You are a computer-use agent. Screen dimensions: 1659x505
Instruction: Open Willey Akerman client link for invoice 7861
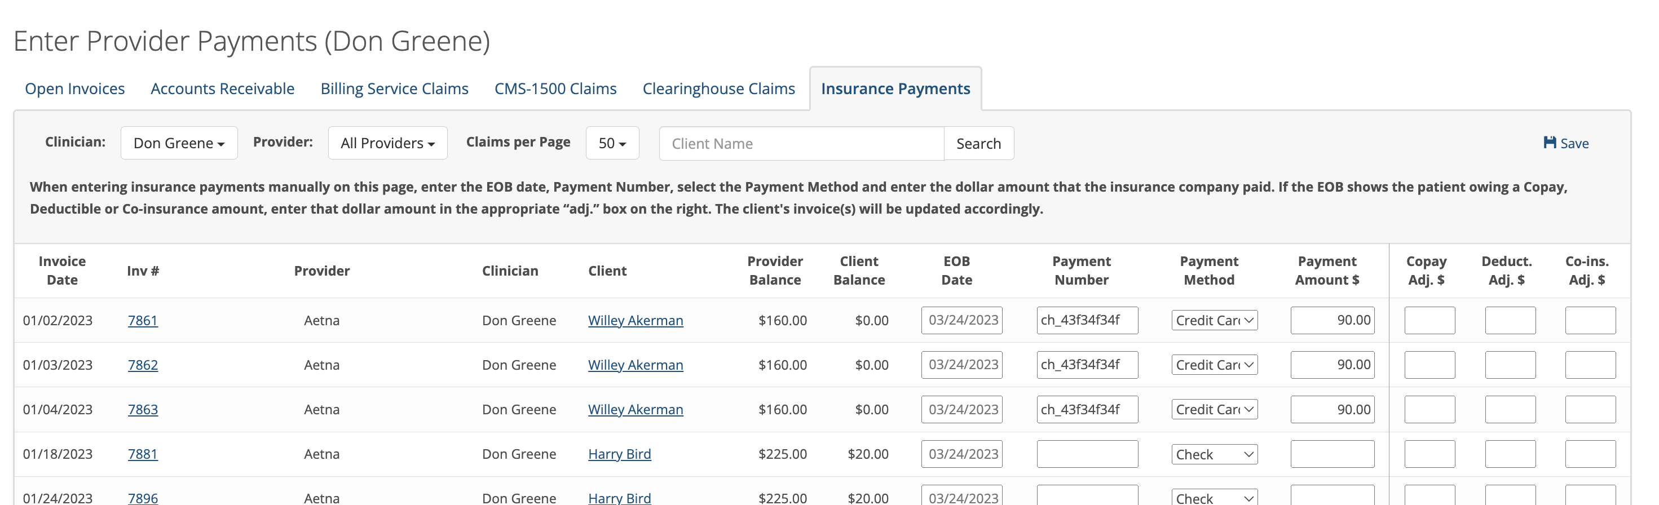coord(636,320)
